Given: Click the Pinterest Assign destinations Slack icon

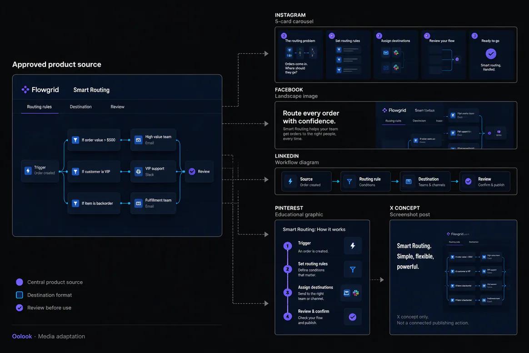Looking at the screenshot, I should (x=356, y=293).
